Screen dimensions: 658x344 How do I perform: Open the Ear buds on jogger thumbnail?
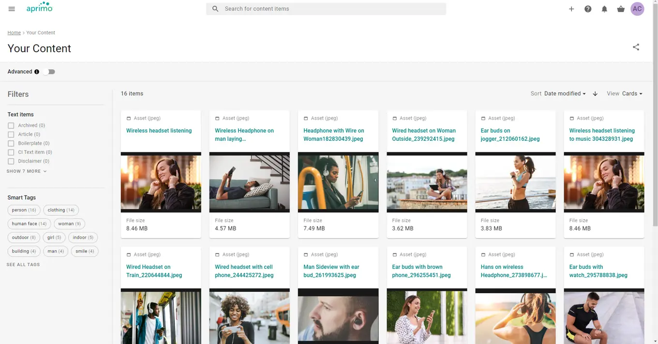click(515, 182)
